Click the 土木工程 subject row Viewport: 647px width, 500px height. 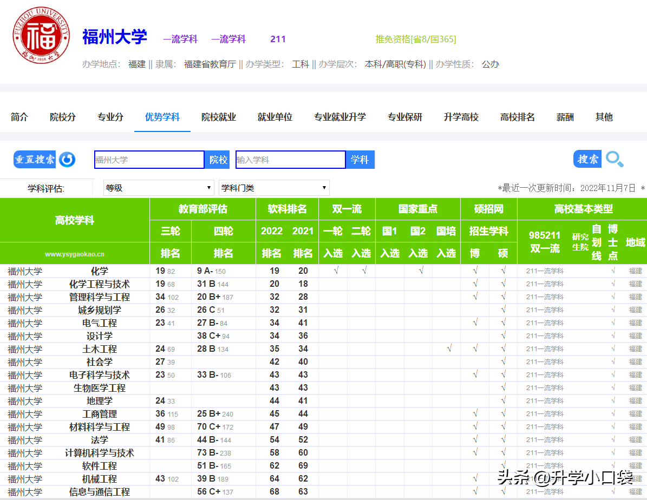[324, 349]
